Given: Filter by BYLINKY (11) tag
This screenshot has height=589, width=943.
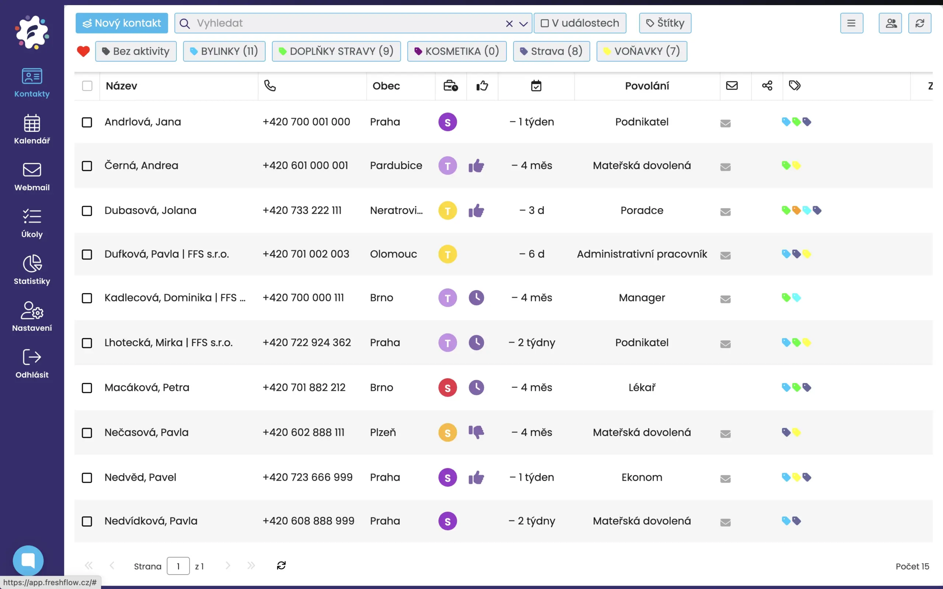Looking at the screenshot, I should 224,52.
